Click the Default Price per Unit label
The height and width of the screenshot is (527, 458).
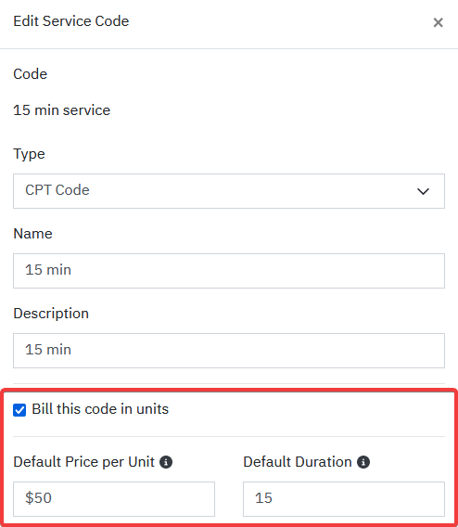tap(84, 462)
